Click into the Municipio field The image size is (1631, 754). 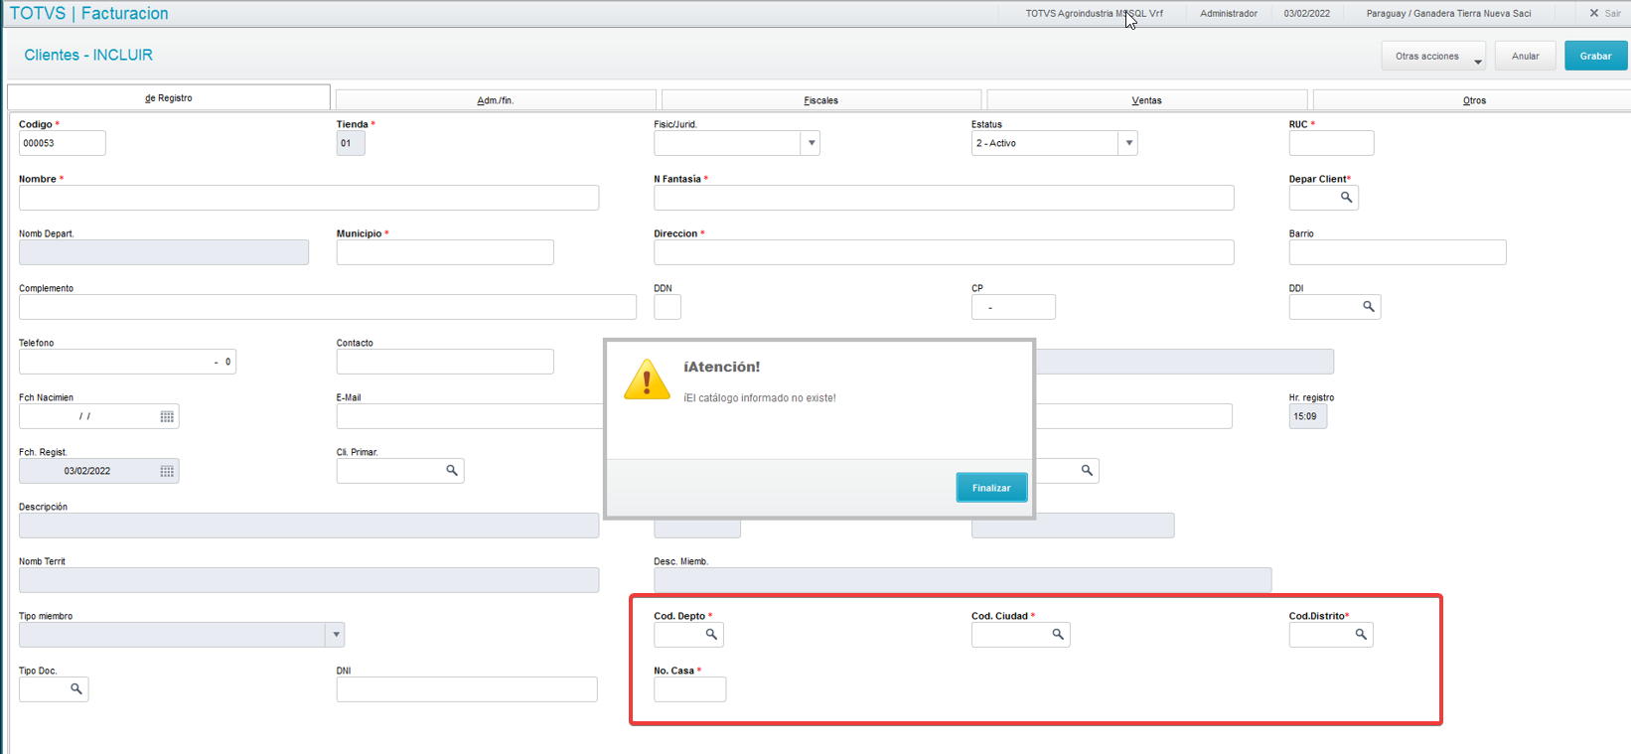[x=445, y=252]
